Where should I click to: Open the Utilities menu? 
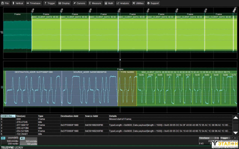coord(138,3)
